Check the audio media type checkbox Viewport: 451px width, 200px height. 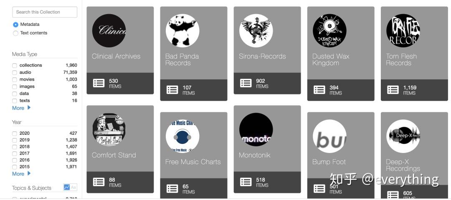(14, 72)
